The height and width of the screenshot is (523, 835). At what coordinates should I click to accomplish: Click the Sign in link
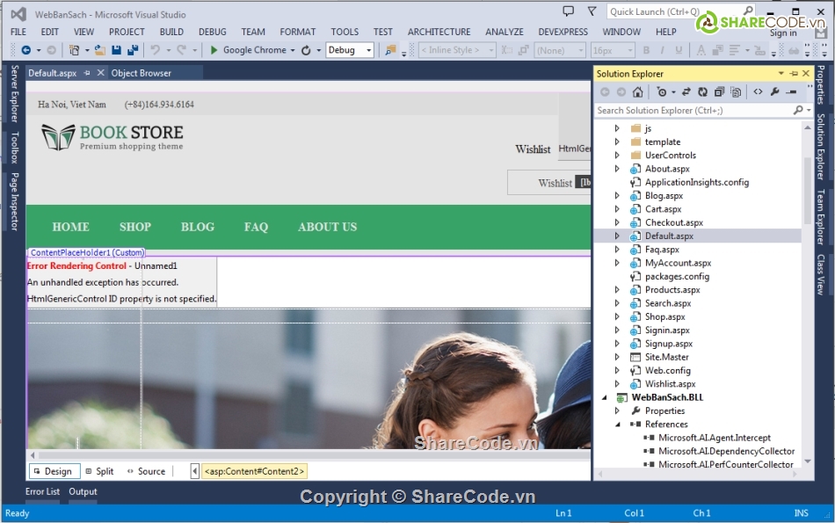[783, 33]
